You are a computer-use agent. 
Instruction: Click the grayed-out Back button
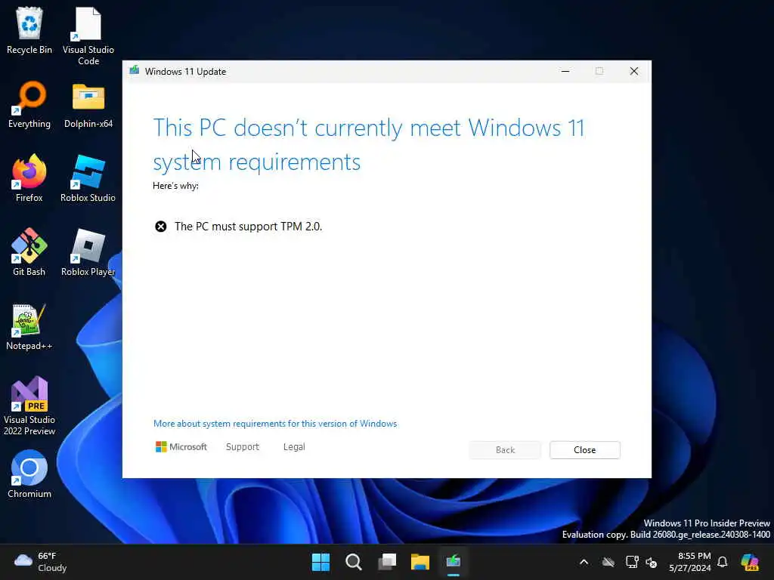coord(505,450)
